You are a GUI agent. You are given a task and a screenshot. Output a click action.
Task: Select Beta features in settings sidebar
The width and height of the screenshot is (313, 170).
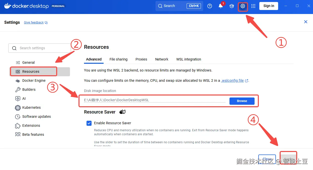pyautogui.click(x=40, y=134)
